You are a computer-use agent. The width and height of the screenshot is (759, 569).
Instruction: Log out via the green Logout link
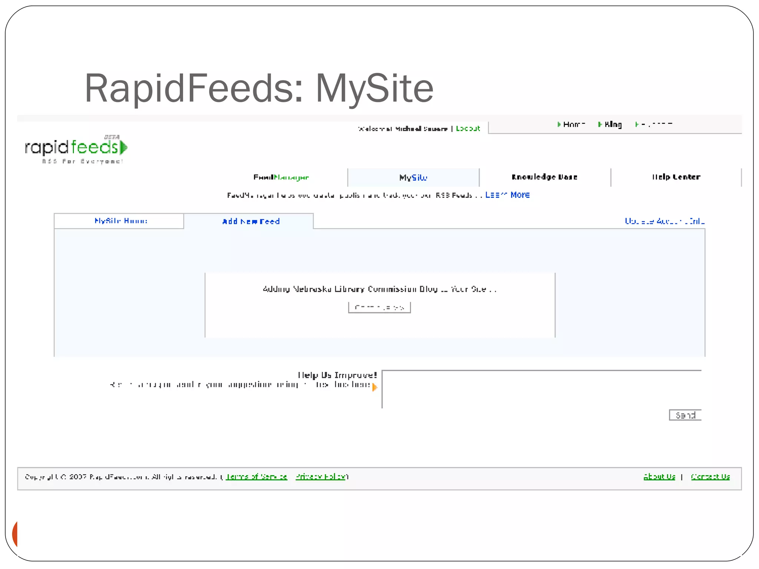468,129
